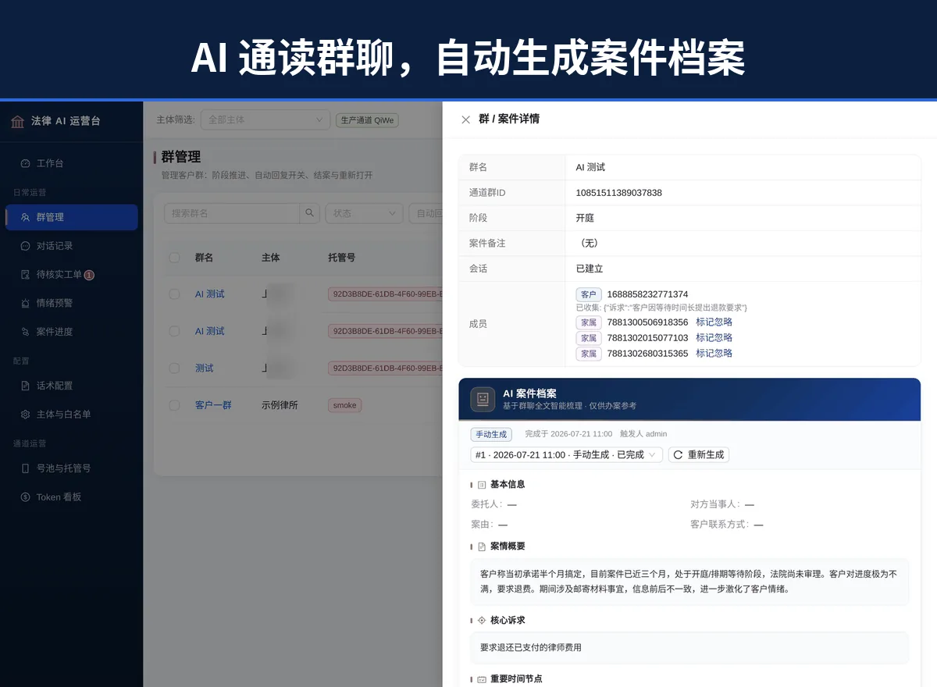Image resolution: width=937 pixels, height=687 pixels.
Task: Select 案件进度 menu item
Action: tap(70, 332)
